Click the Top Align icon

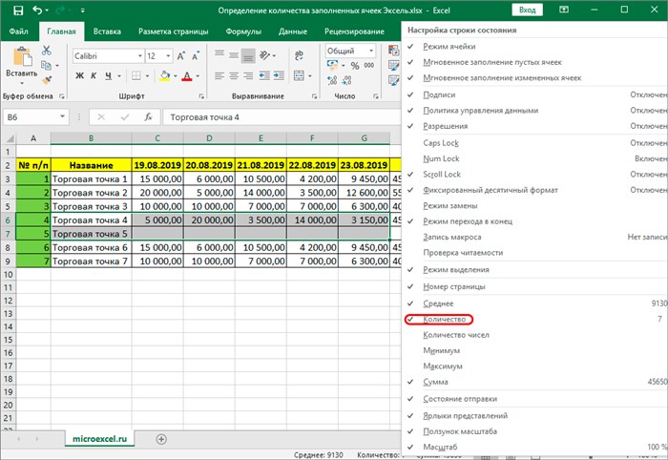pos(219,55)
